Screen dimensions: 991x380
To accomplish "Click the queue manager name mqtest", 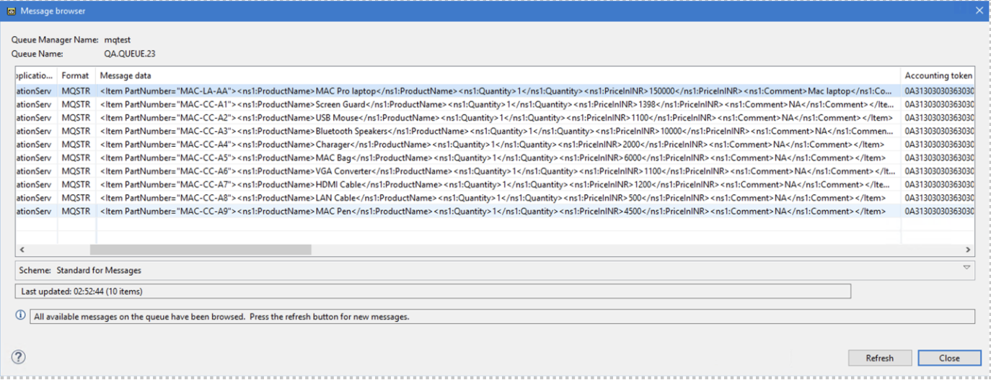I will (118, 40).
